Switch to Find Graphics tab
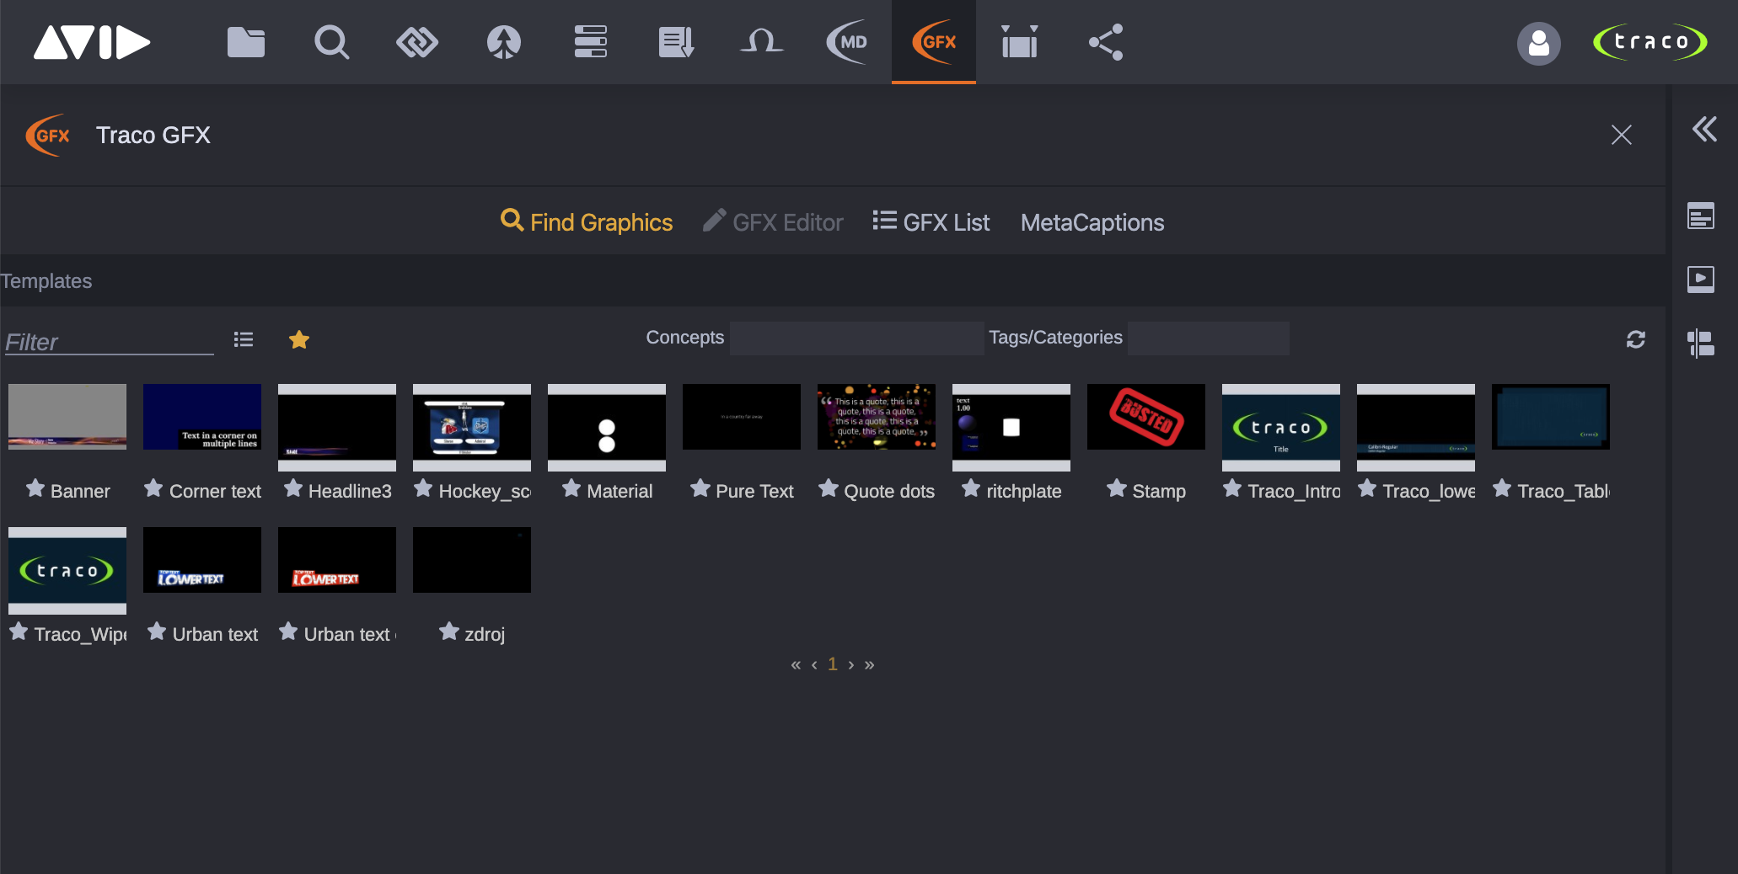The height and width of the screenshot is (874, 1738). (587, 222)
